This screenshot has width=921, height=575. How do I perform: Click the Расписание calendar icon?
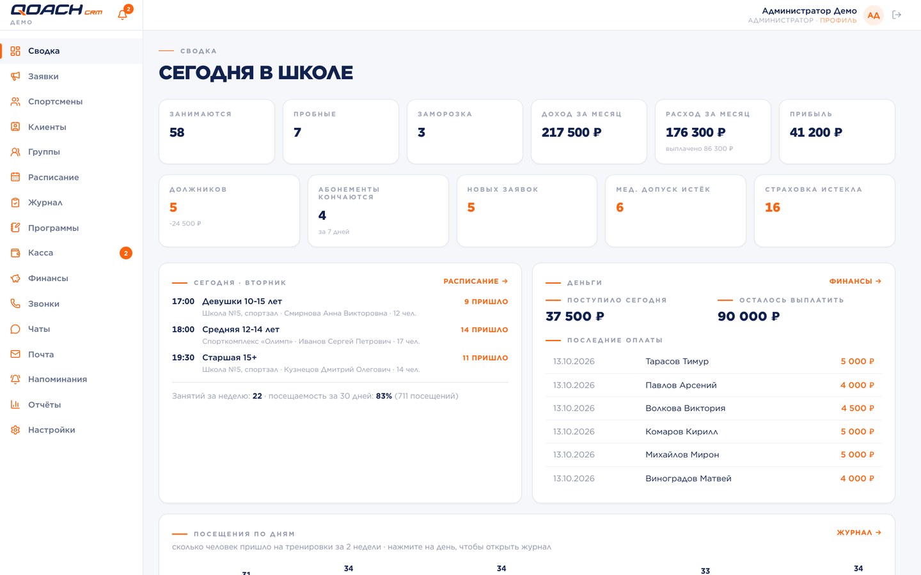coord(15,177)
